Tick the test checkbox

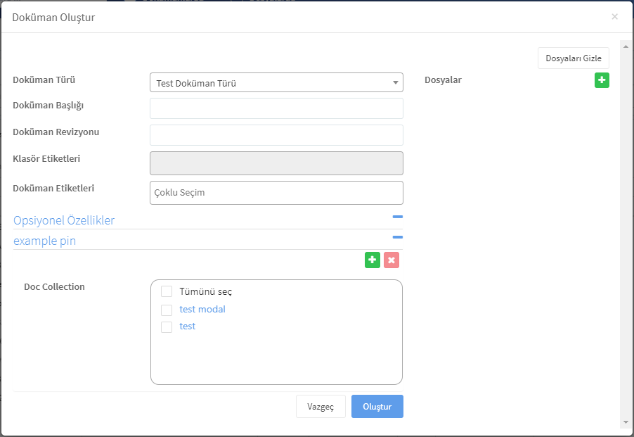[x=167, y=327]
